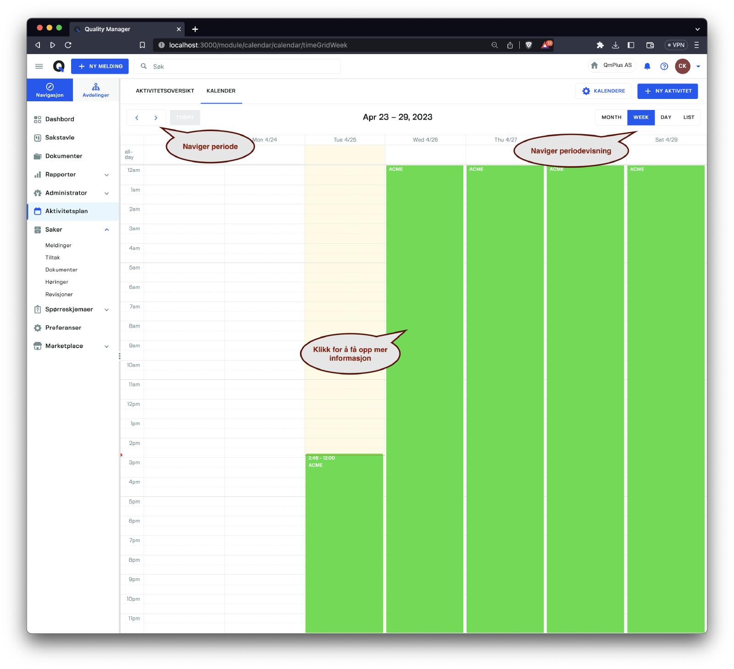Open the help question mark icon

coord(664,66)
